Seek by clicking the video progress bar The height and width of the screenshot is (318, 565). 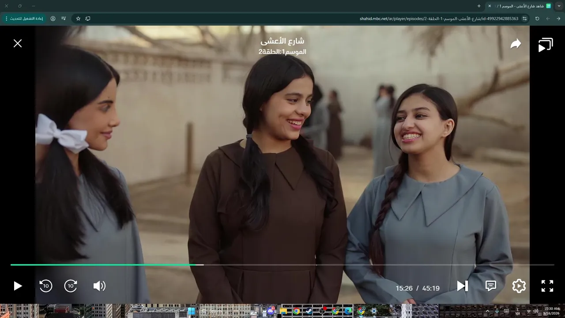[x=282, y=265]
